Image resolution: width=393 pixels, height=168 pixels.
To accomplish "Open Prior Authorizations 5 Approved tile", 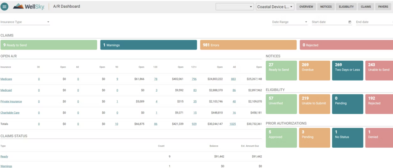I will [x=281, y=138].
